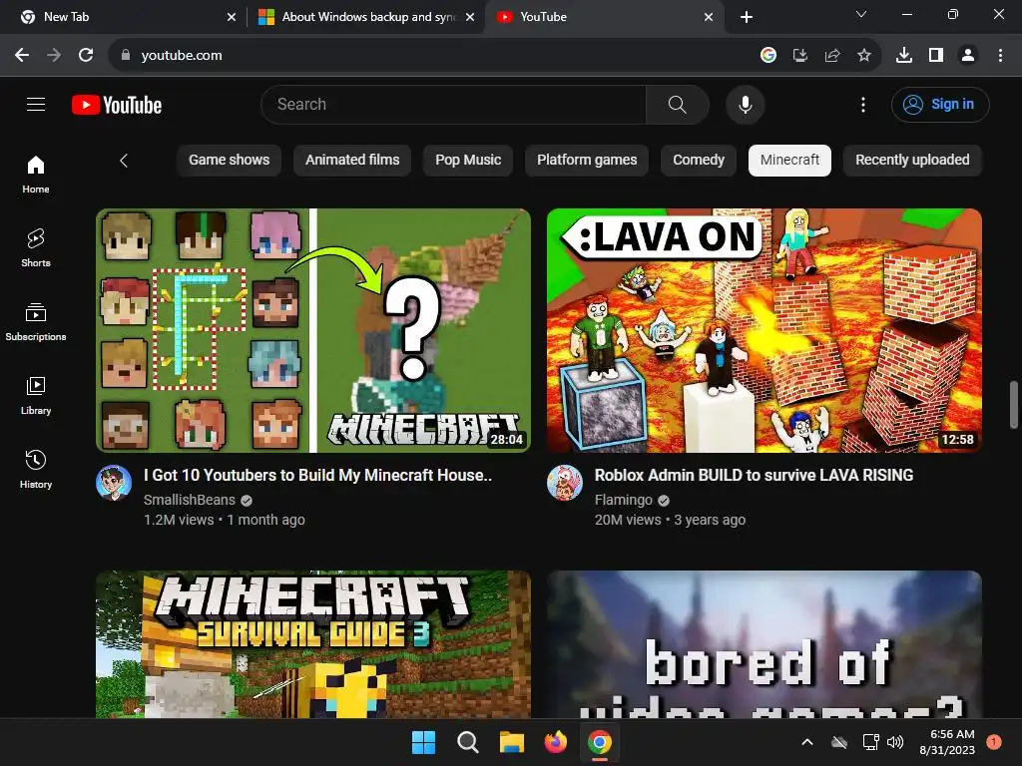Open Subscriptions in sidebar
This screenshot has width=1022, height=766.
(36, 322)
